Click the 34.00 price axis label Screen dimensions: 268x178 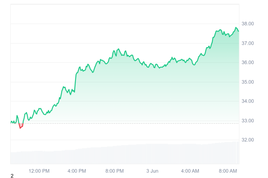tap(248, 101)
